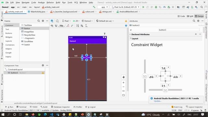Click the Align icon in design toolbar
Viewport: 208px width, 117px height.
[x=82, y=26]
